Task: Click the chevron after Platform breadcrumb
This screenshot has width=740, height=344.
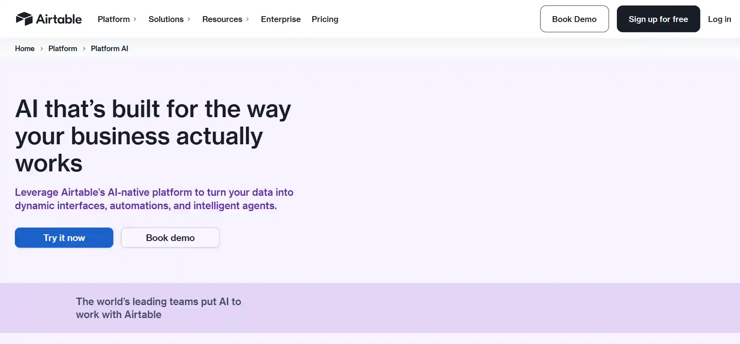Action: 84,48
